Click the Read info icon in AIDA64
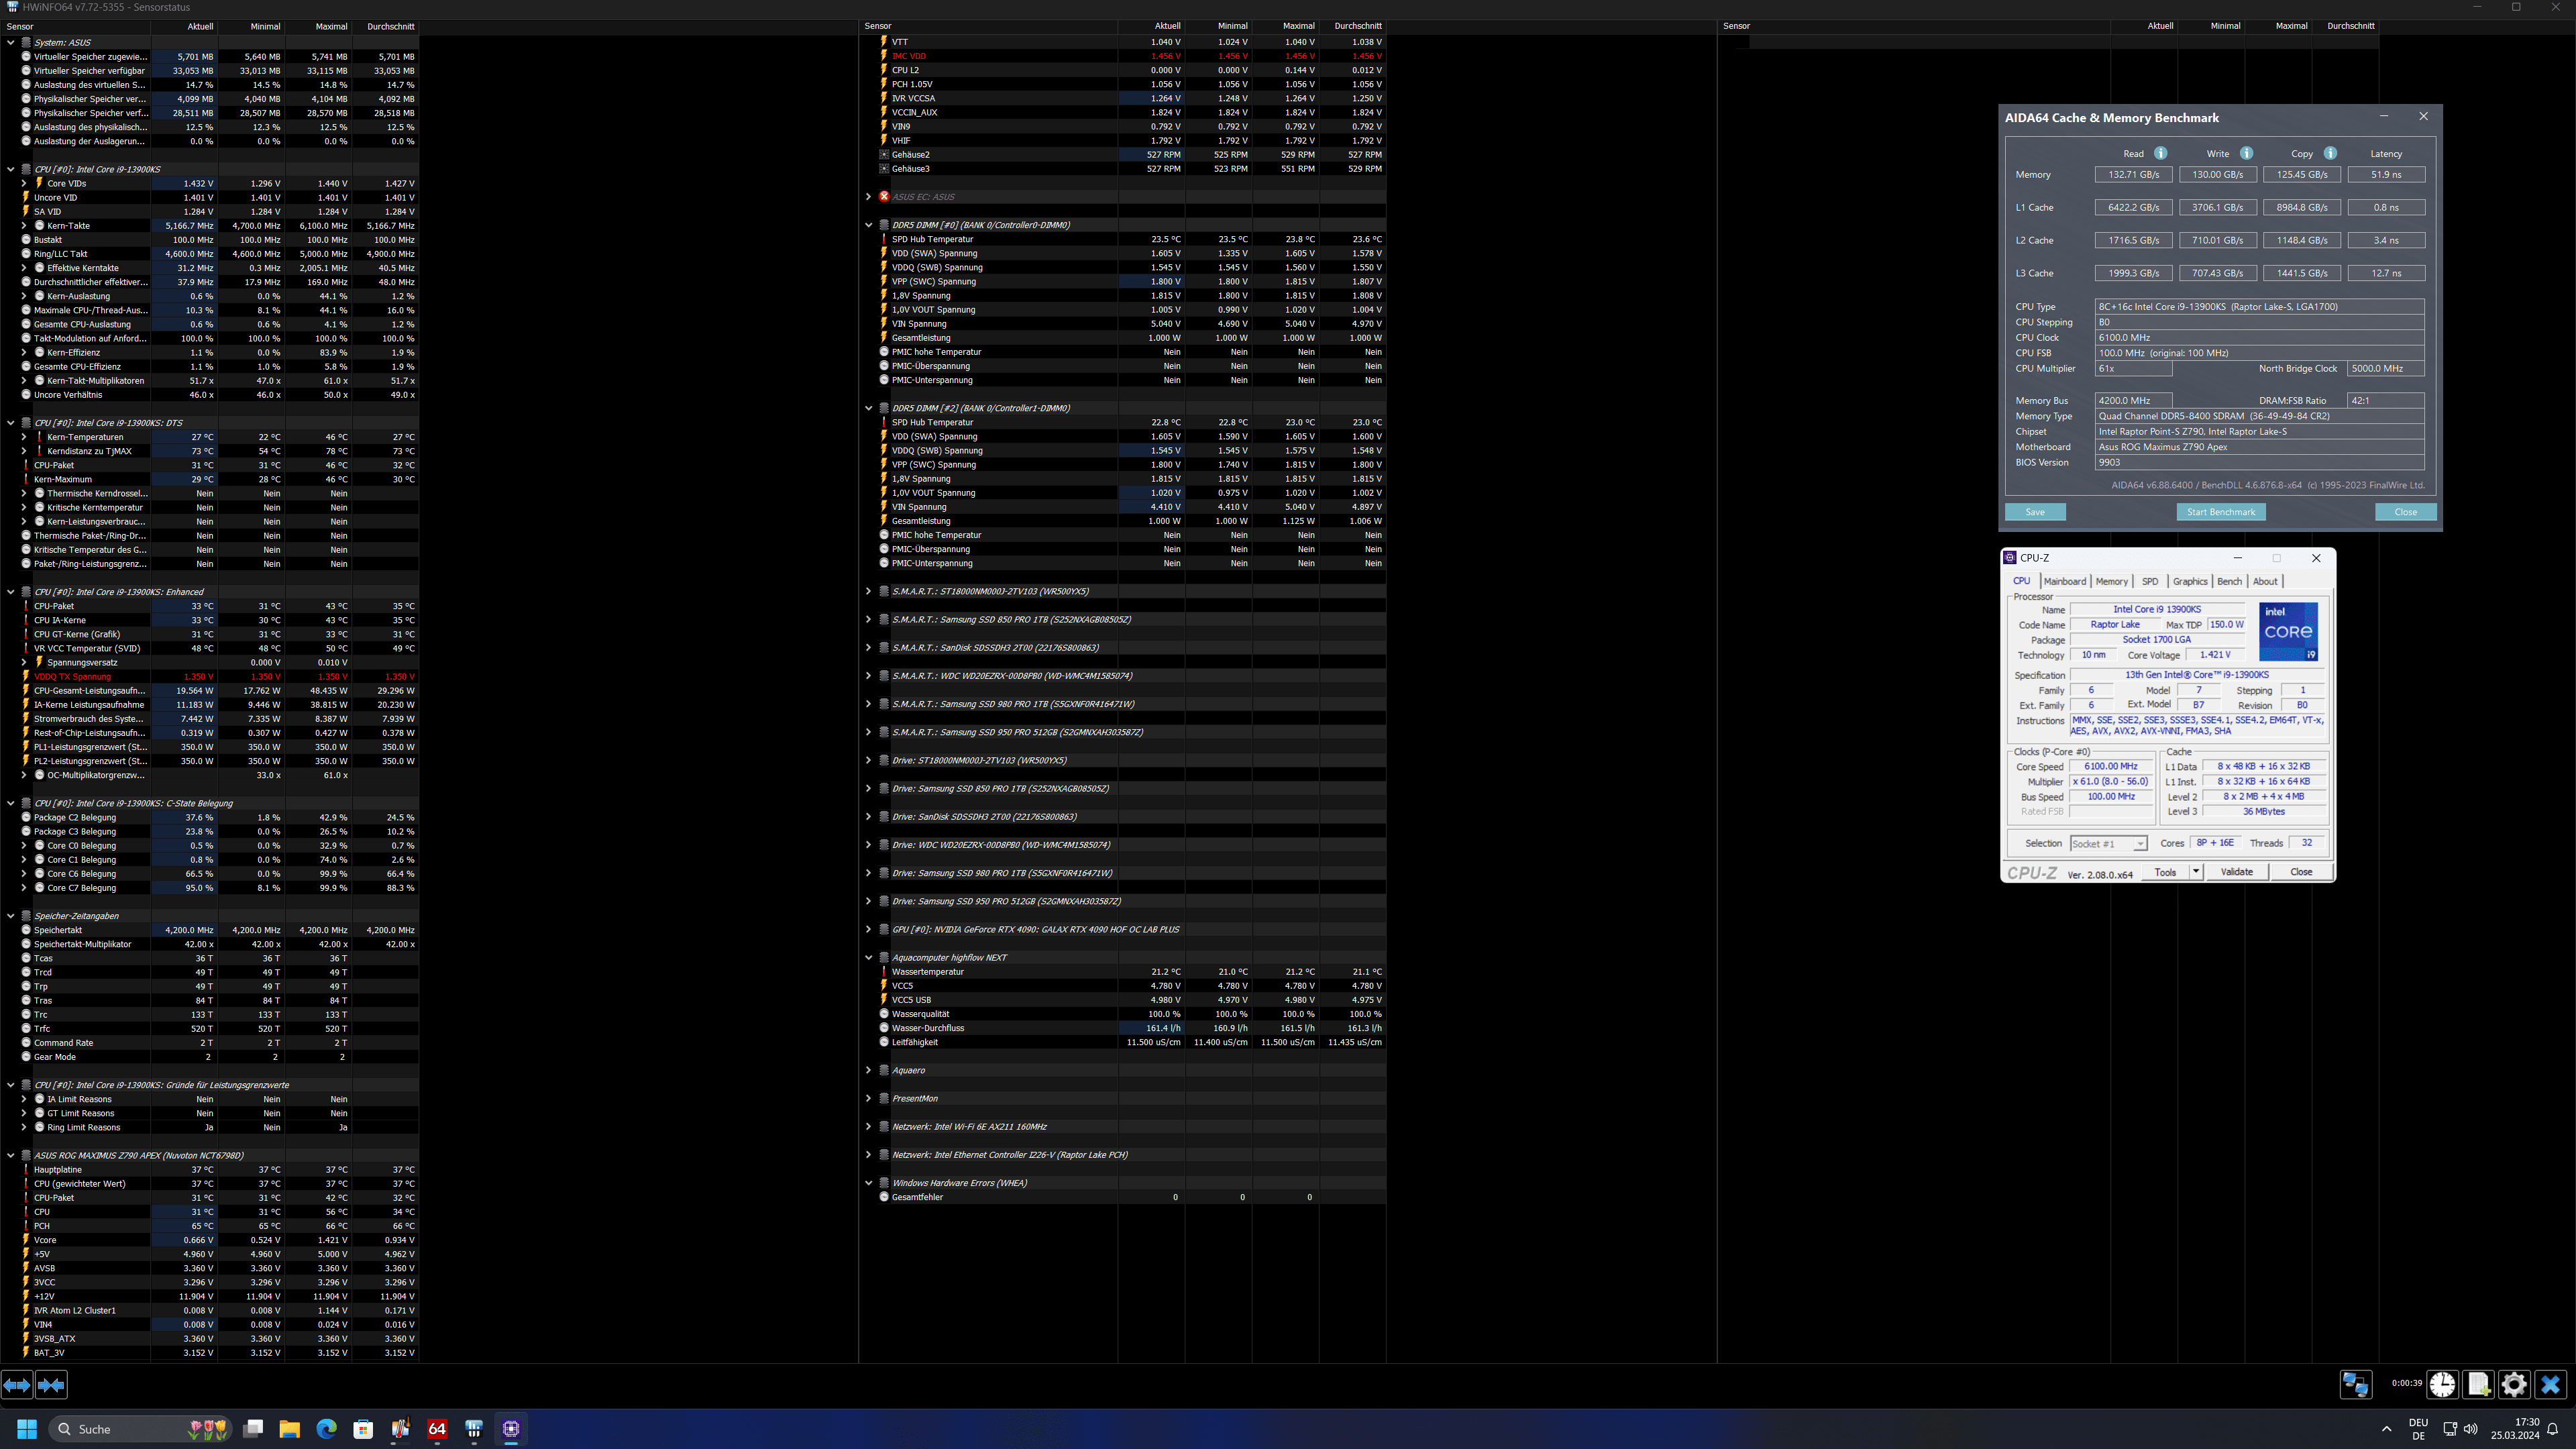The height and width of the screenshot is (1449, 2576). coord(2160,153)
